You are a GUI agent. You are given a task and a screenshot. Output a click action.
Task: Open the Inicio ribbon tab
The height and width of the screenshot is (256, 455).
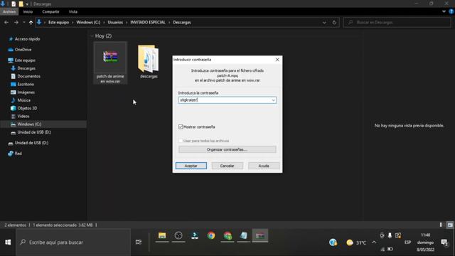click(x=28, y=11)
